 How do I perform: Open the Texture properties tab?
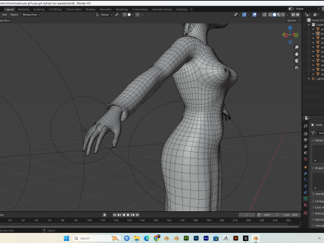click(x=305, y=213)
